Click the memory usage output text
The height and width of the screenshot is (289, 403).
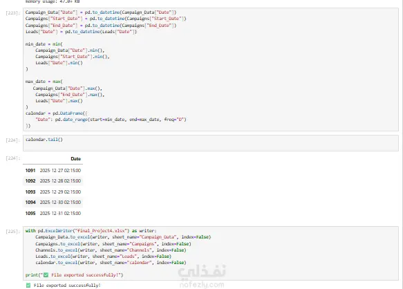[x=53, y=1]
